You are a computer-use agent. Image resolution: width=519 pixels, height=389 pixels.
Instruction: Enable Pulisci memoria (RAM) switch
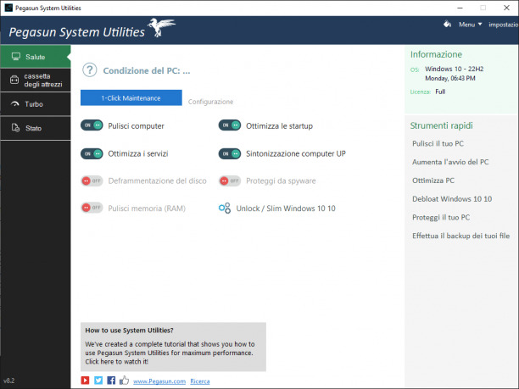point(92,208)
